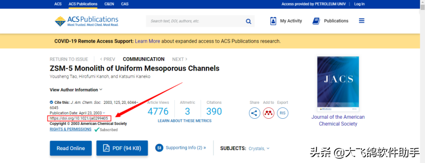
Task: Open the hamburger menu icon
Action: (x=362, y=21)
